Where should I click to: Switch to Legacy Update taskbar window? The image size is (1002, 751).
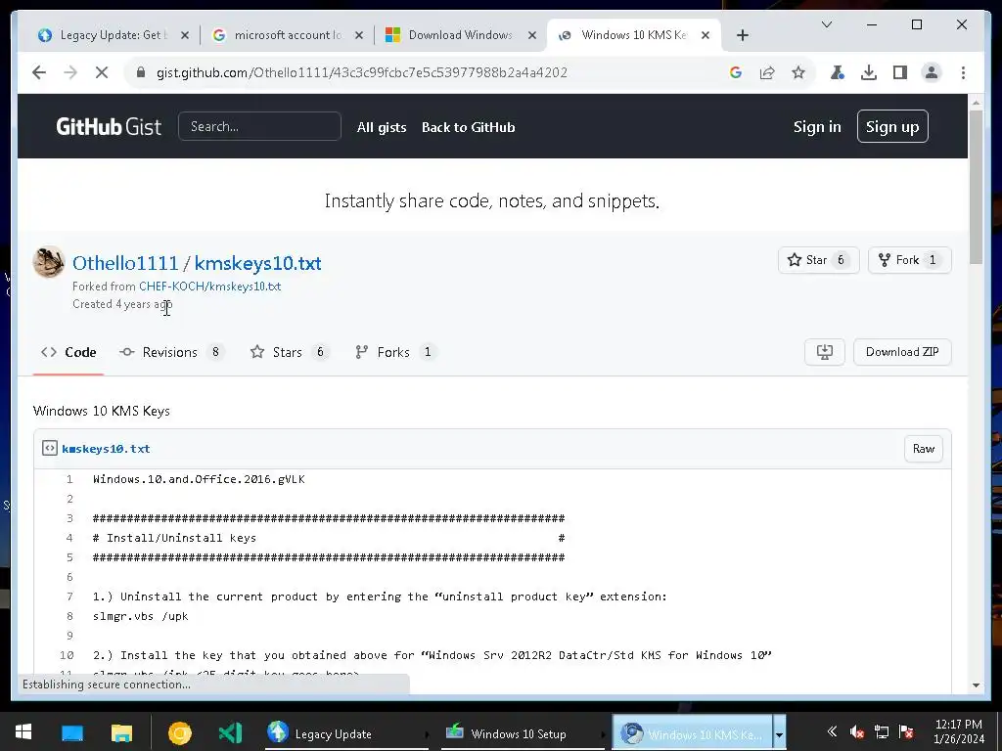[345, 732]
